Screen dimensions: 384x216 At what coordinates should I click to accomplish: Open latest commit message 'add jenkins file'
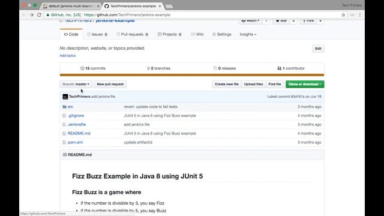point(103,97)
